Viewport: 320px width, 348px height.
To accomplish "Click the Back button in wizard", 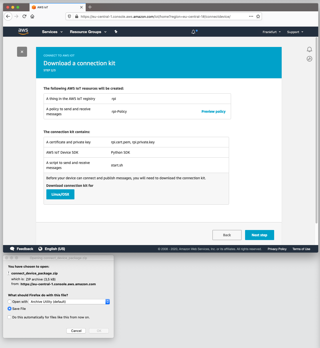I will pyautogui.click(x=227, y=235).
